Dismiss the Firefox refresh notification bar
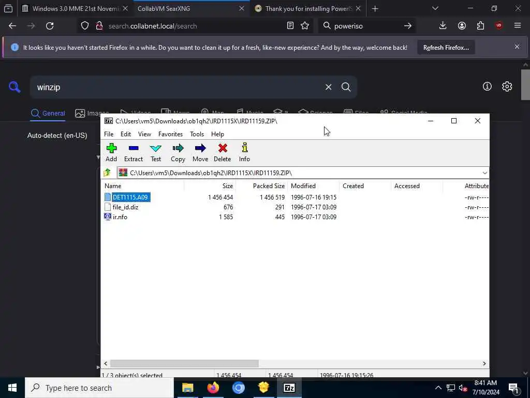The image size is (530, 398). coord(517,47)
